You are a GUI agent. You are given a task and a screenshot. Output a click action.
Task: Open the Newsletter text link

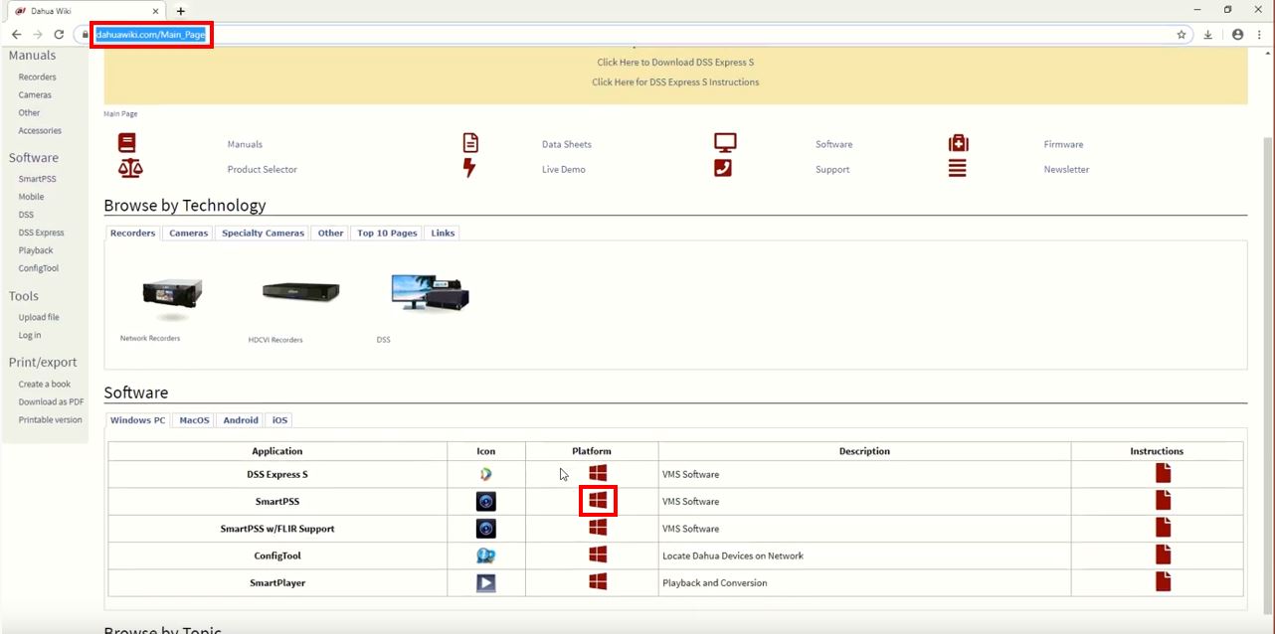[x=1066, y=169]
